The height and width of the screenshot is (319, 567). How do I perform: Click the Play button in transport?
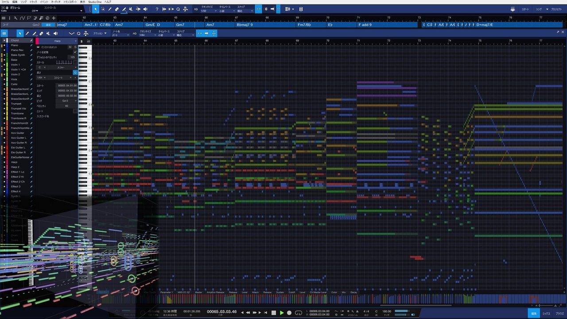click(x=282, y=313)
